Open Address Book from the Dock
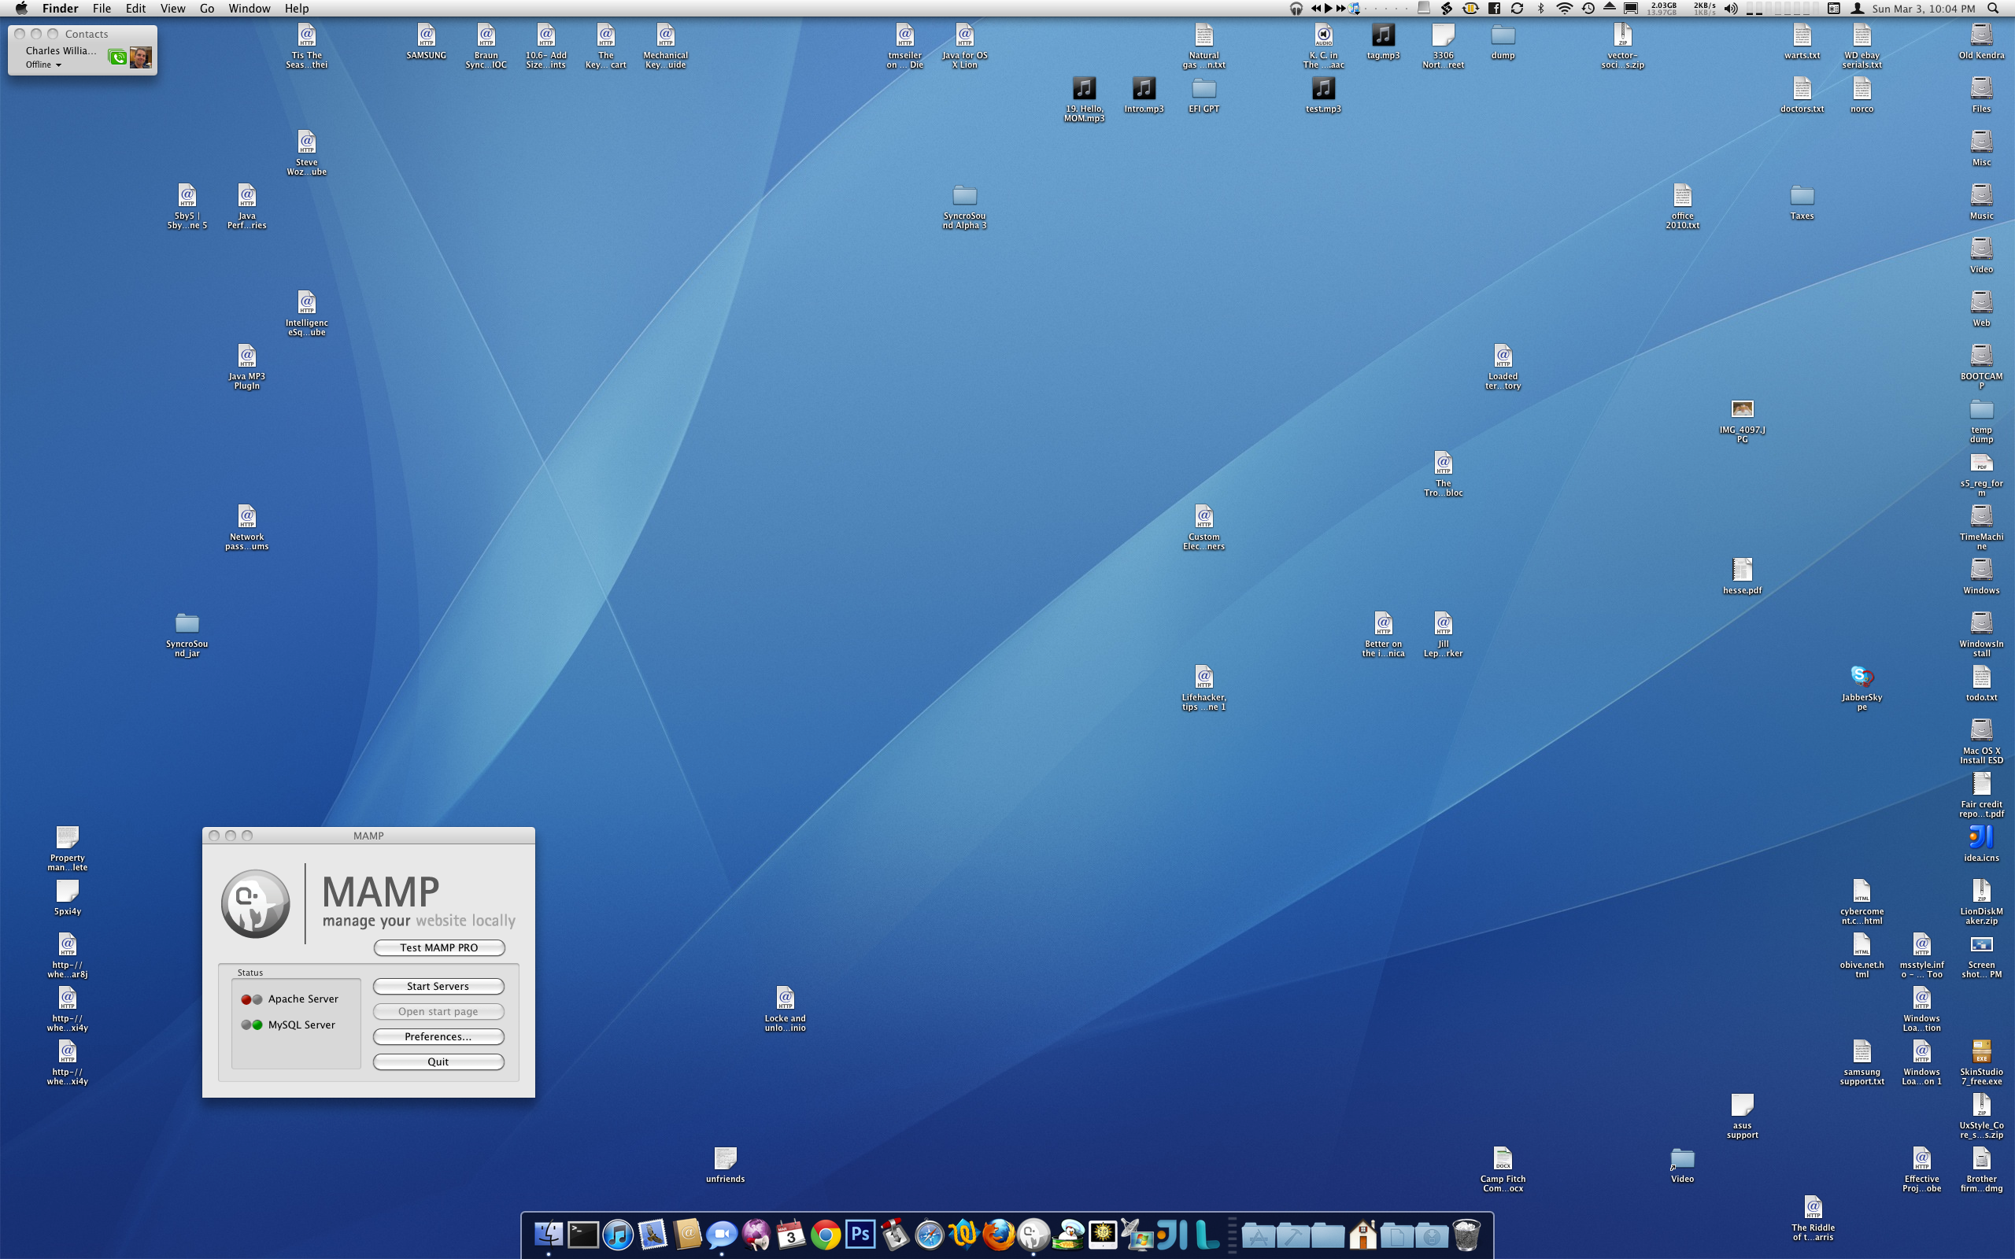Viewport: 2015px width, 1259px height. [688, 1235]
